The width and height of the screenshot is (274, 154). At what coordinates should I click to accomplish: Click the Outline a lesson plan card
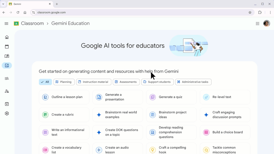(64, 97)
